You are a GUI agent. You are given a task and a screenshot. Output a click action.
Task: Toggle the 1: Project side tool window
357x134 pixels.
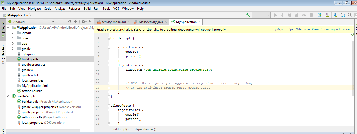[3, 30]
